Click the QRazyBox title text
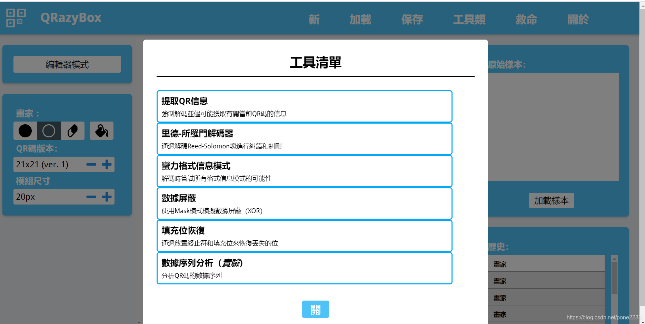645x324 pixels. tap(71, 18)
